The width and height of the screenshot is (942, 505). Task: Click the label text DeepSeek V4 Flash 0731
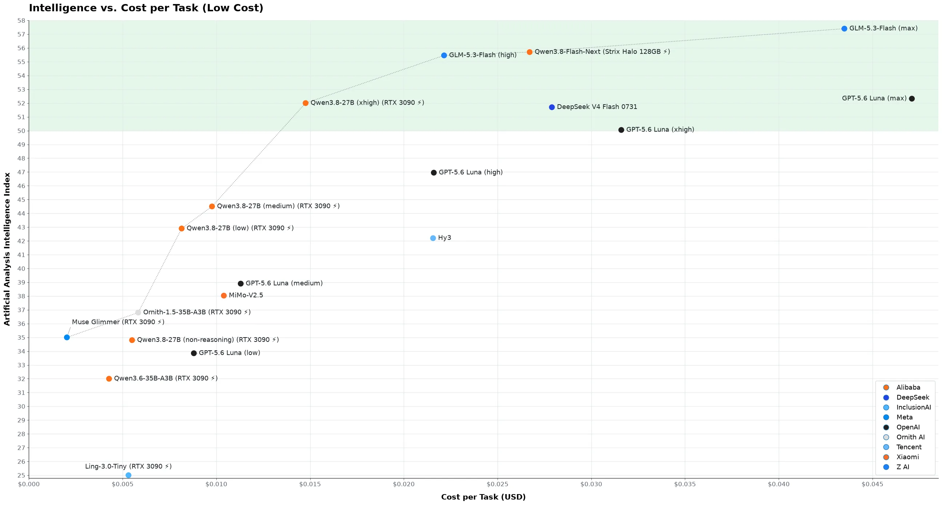(597, 107)
